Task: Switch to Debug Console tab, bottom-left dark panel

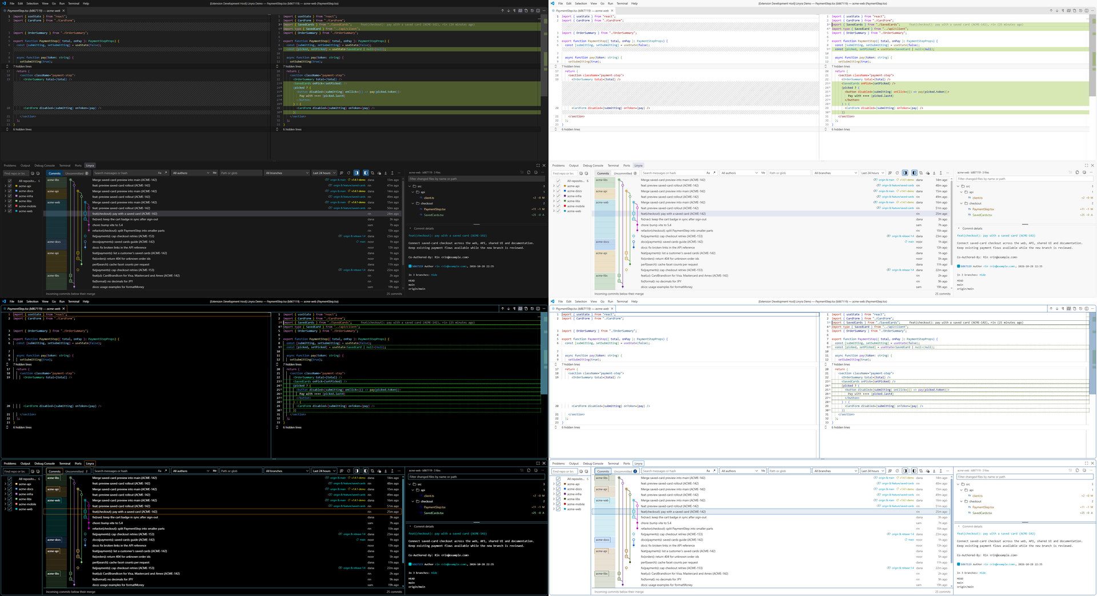Action: 45,464
